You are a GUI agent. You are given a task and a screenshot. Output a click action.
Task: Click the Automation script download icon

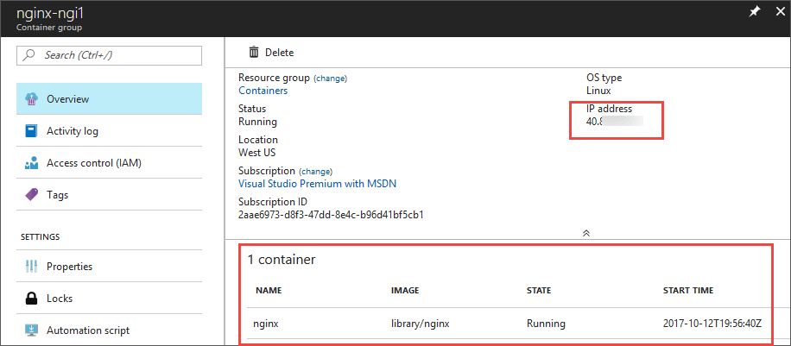click(32, 330)
